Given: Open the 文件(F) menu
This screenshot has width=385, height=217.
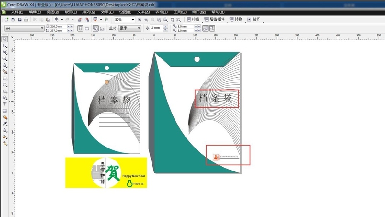Looking at the screenshot, I should 17,12.
